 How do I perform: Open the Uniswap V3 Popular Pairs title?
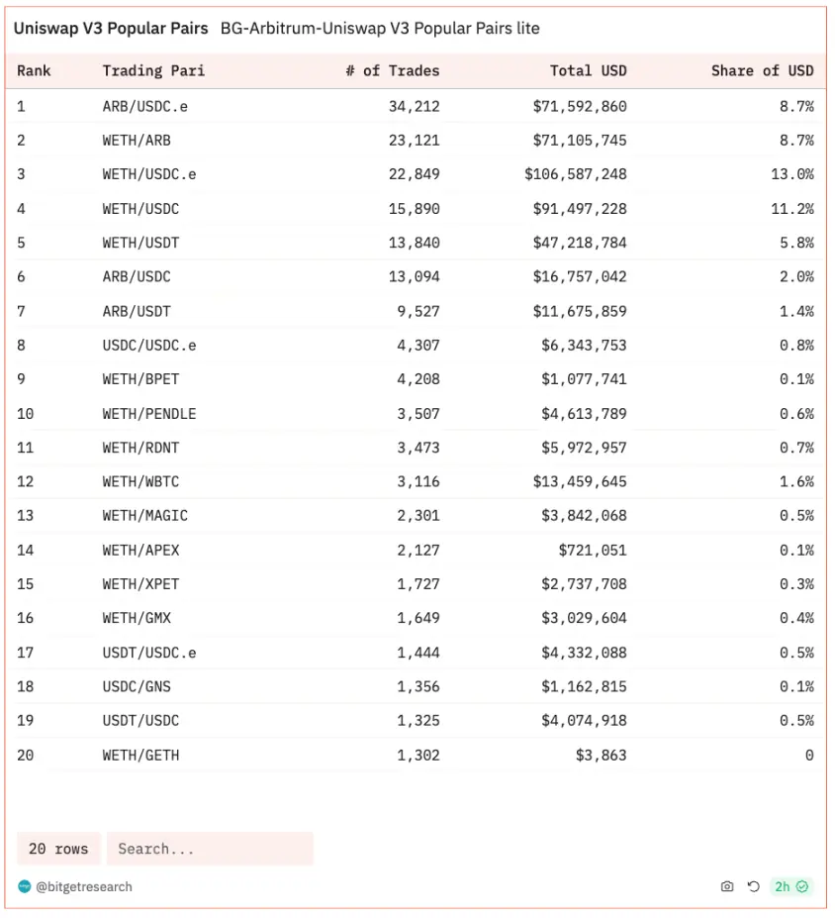[x=111, y=28]
